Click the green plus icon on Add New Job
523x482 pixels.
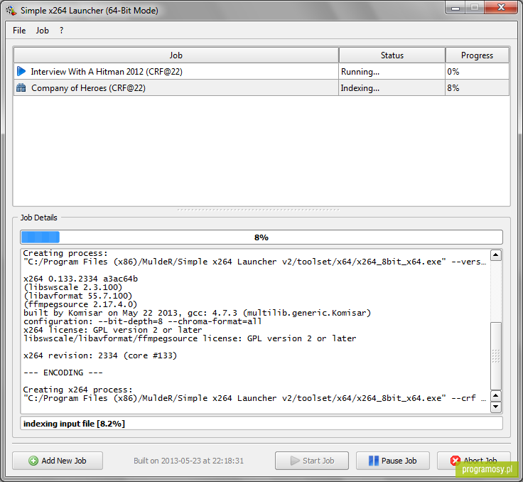pos(33,461)
